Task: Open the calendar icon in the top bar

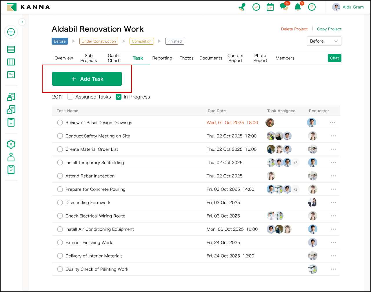Action: point(270,7)
